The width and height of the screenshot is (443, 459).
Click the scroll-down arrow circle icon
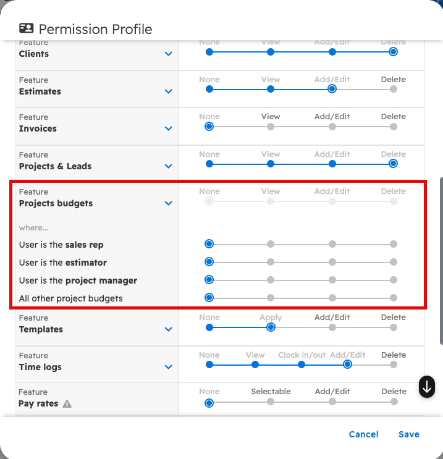[427, 387]
